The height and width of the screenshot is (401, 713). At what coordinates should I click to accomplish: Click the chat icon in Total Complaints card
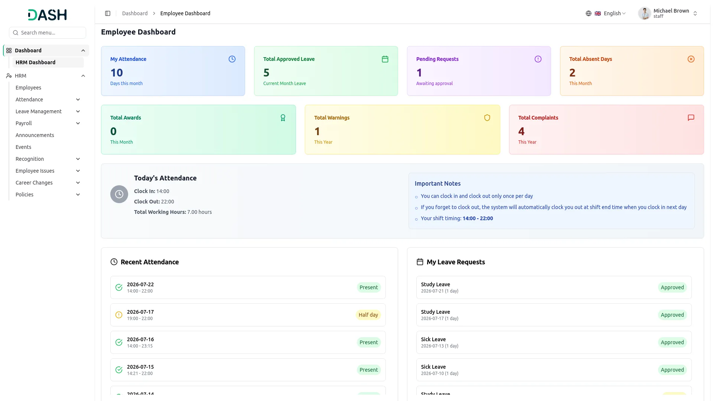(691, 118)
